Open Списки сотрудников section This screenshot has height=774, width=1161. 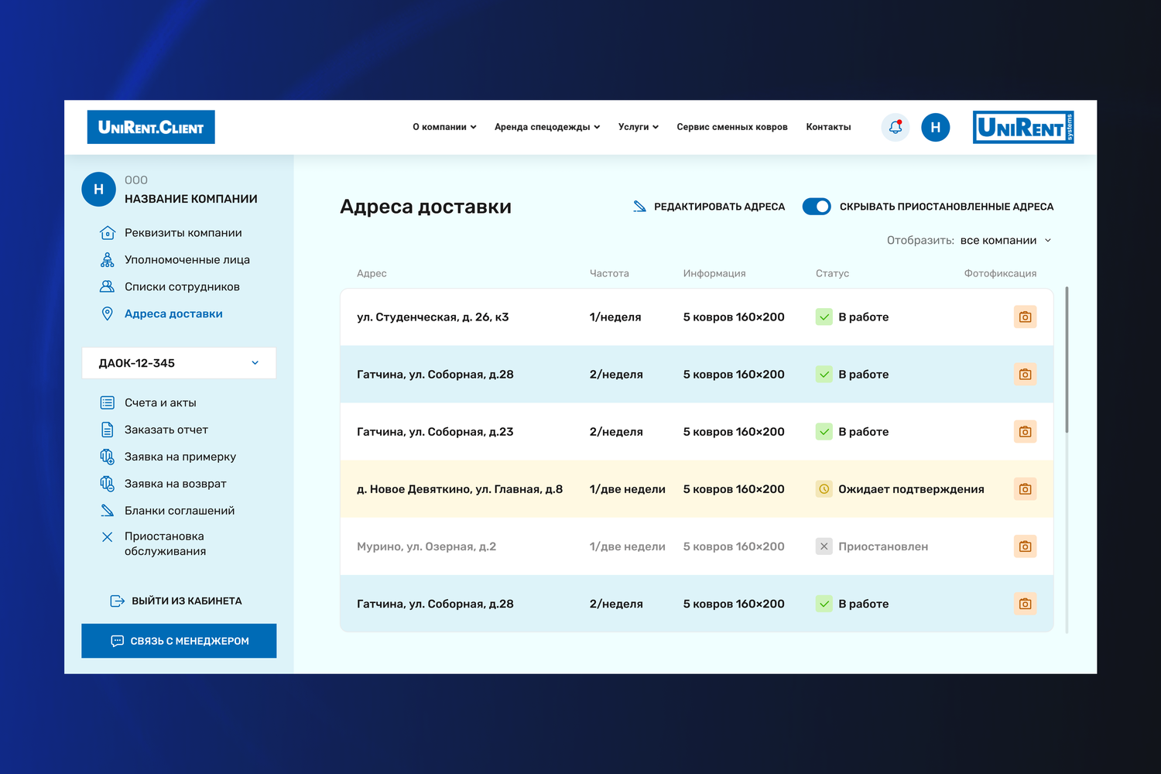(182, 287)
